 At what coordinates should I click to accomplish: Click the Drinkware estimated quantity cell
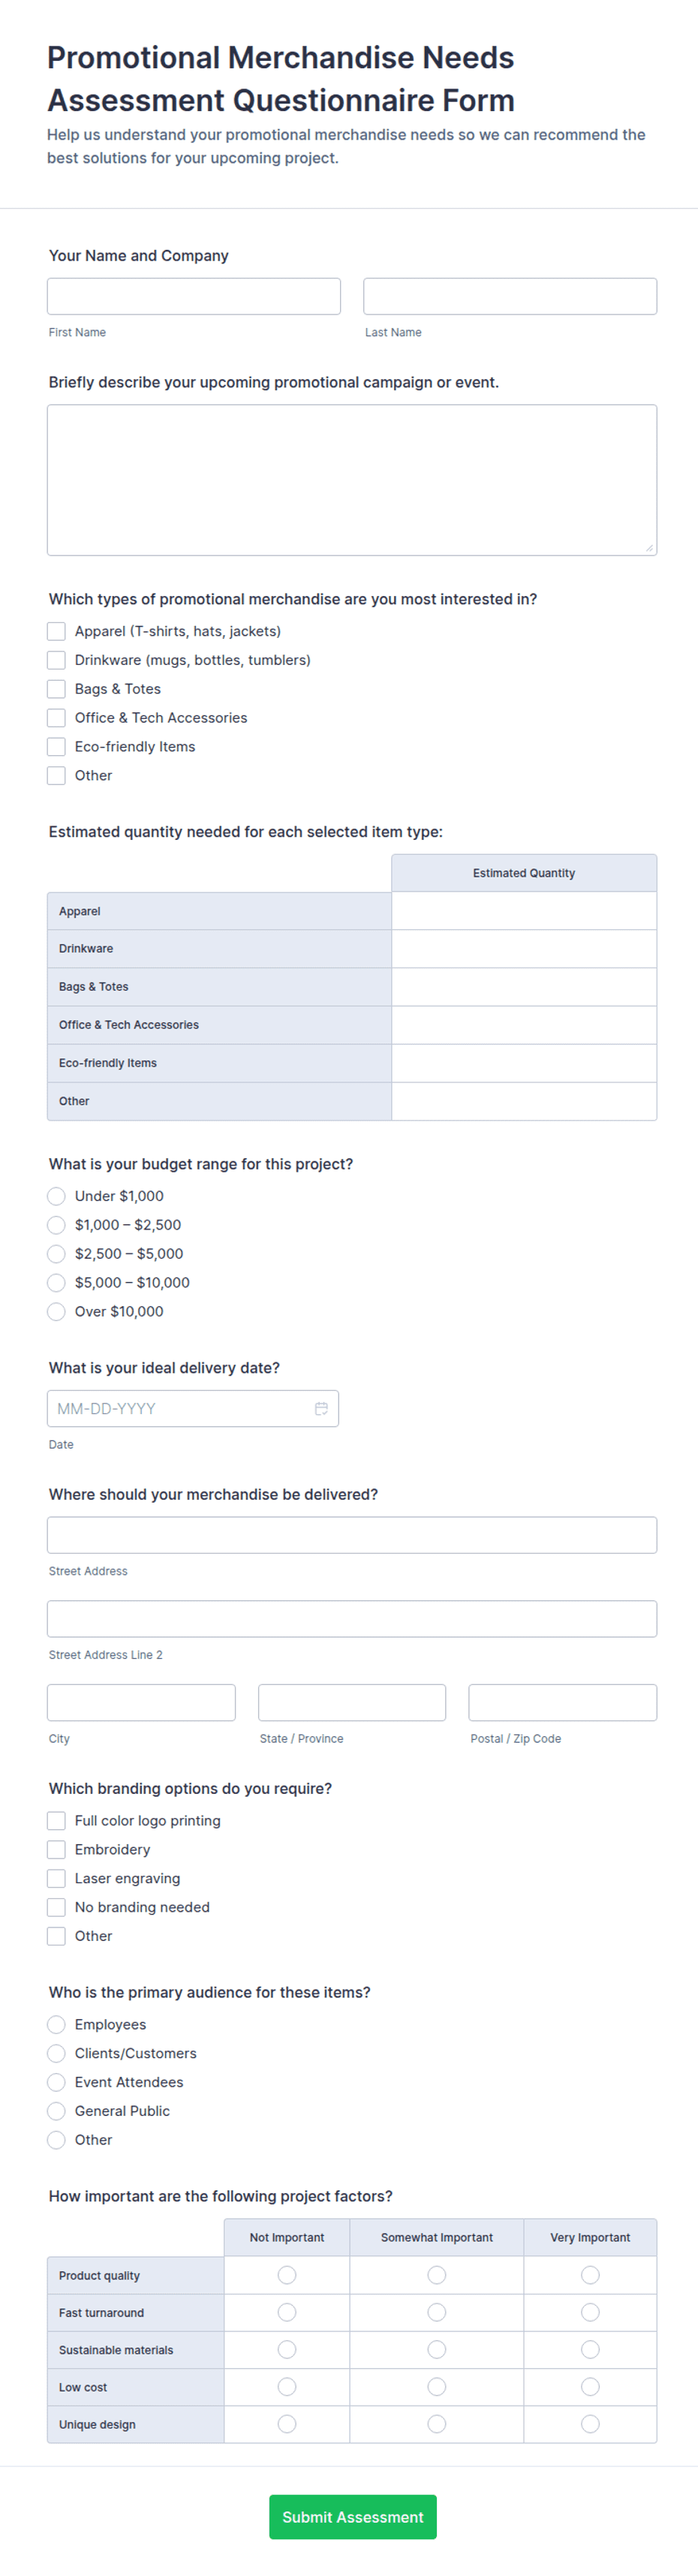[x=524, y=949]
